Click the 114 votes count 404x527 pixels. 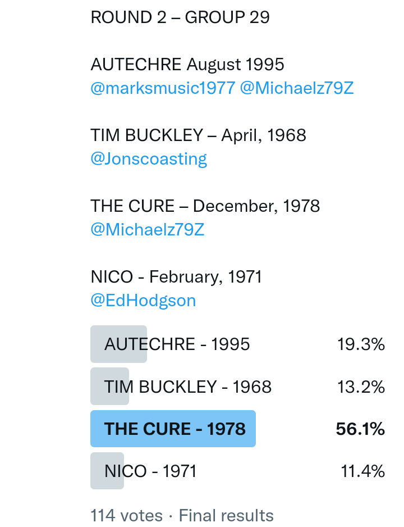[x=126, y=515]
